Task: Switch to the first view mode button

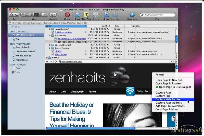Action: coord(23,15)
